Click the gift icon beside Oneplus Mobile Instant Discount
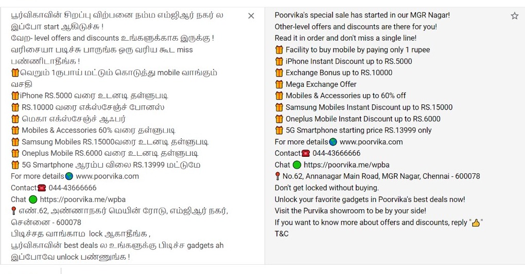Image resolution: width=525 pixels, height=274 pixels. (279, 119)
